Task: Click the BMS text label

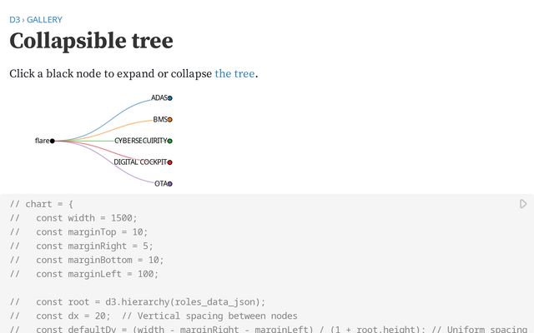Action: coord(160,120)
